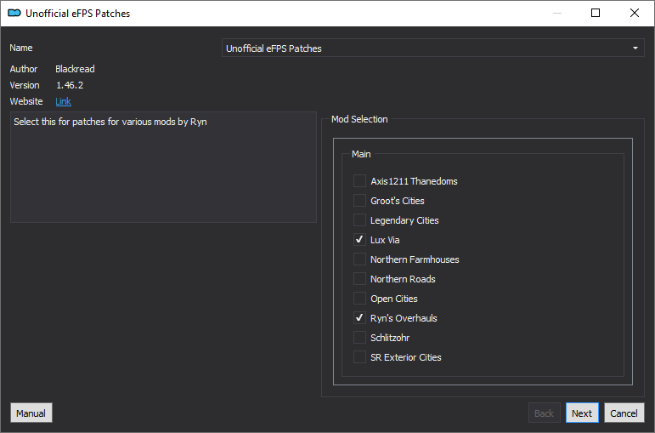Check the Groot's Cities option
The width and height of the screenshot is (655, 433).
pos(360,201)
